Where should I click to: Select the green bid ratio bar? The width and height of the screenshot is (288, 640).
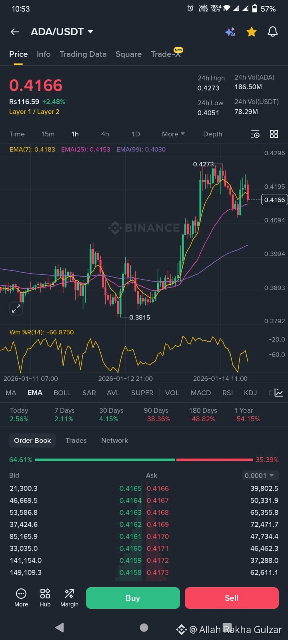(105, 460)
